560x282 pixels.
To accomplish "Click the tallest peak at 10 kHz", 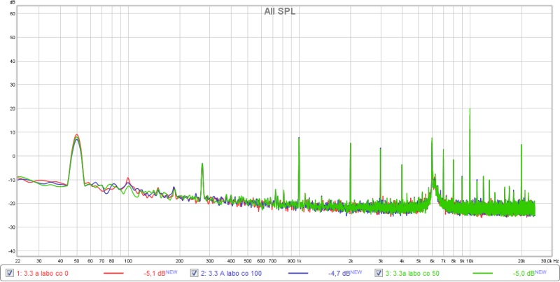I will (470, 109).
